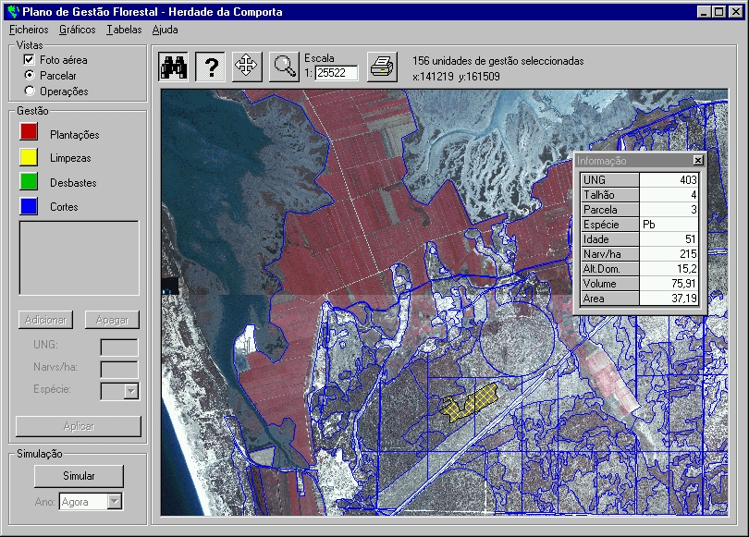Choose the magnifying glass zoom tool
749x537 pixels.
point(284,67)
